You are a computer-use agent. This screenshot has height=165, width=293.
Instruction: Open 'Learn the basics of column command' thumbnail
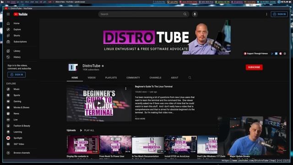[83, 145]
